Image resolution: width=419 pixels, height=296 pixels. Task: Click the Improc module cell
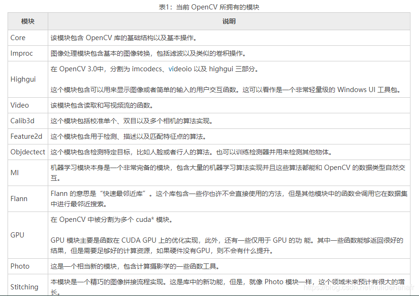point(28,53)
